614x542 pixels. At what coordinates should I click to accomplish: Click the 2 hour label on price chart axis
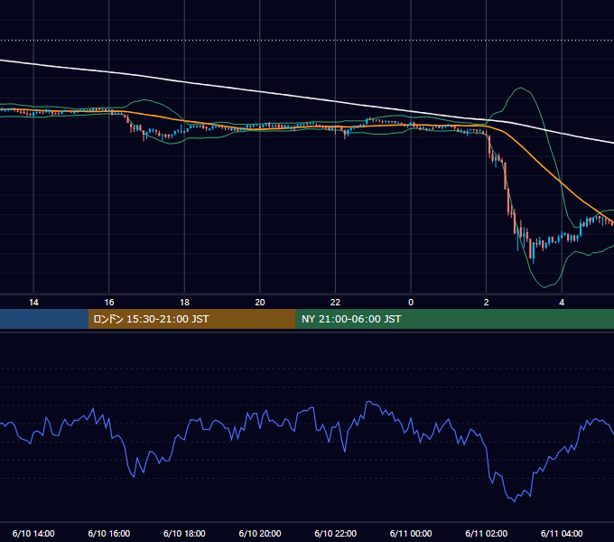487,303
